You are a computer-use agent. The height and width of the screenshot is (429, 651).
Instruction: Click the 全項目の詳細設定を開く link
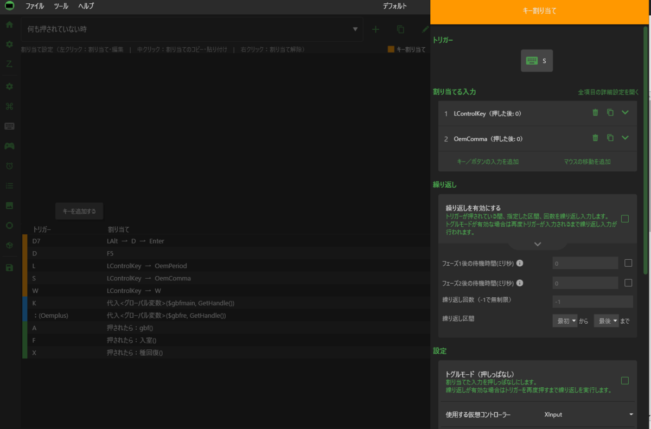tap(609, 92)
